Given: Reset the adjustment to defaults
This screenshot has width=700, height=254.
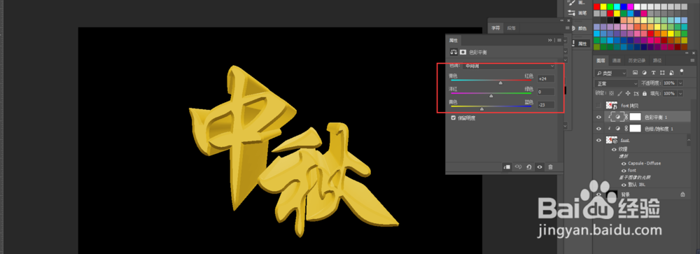Looking at the screenshot, I should coord(529,167).
